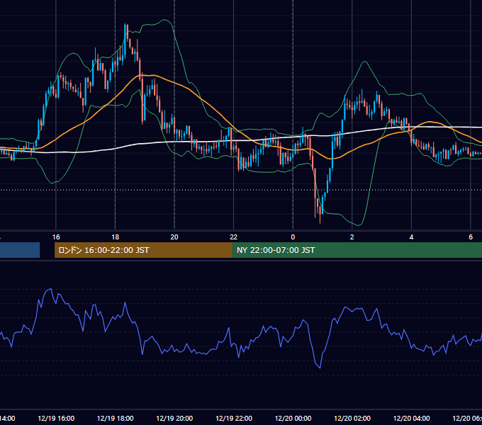Click the 12/19 18:00 time axis label
Image resolution: width=482 pixels, height=425 pixels.
tap(116, 418)
